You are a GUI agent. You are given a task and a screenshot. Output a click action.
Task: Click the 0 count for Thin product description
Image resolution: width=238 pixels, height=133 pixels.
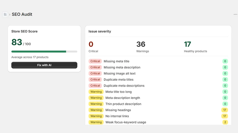point(225,104)
